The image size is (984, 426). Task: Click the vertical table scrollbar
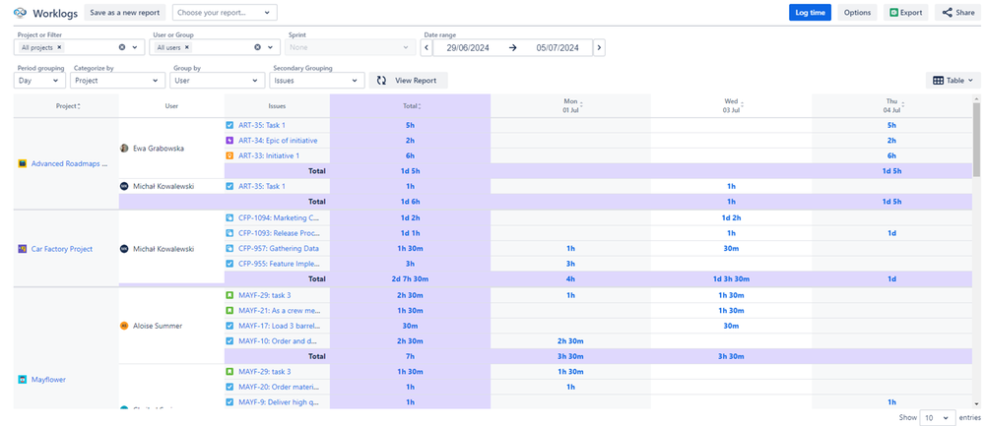(976, 141)
